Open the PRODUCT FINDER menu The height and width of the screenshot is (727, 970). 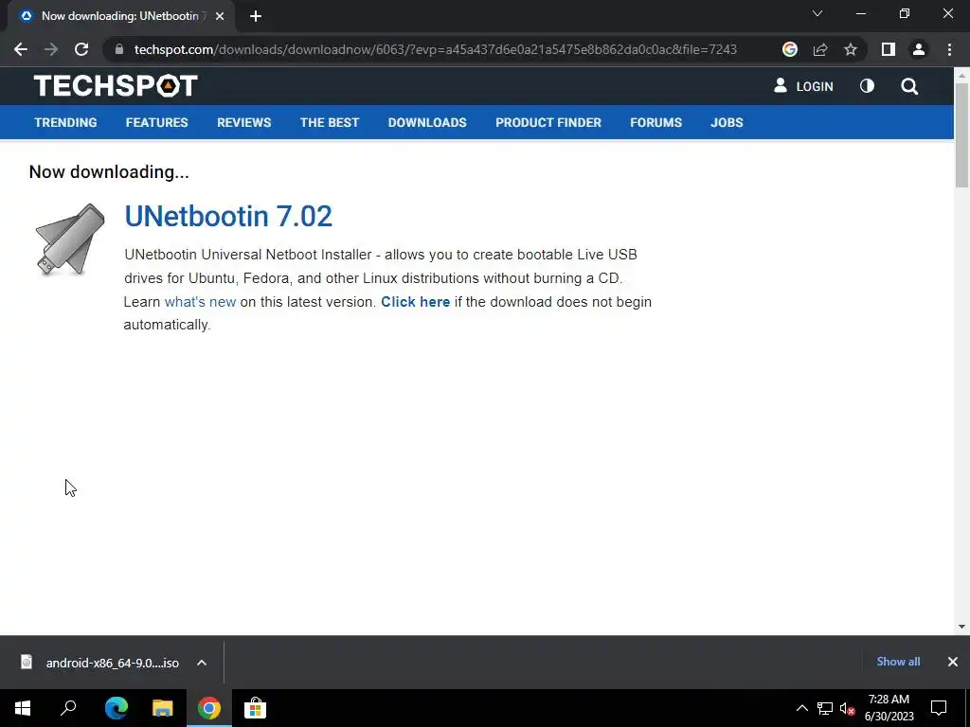(x=548, y=122)
